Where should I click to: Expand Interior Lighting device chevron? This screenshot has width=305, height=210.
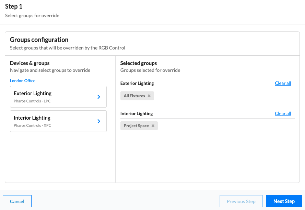click(x=99, y=121)
